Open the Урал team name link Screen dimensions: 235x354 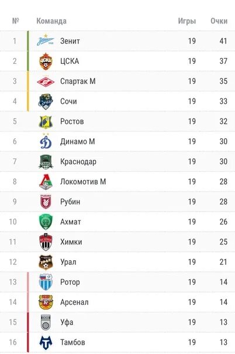tap(68, 262)
